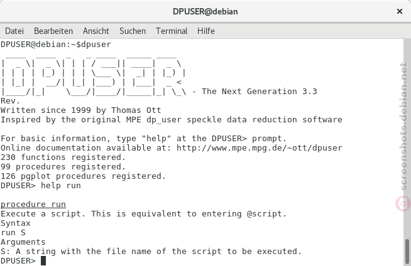This screenshot has height=266, width=411.
Task: Click the scrollbar track above the thumb
Action: pyautogui.click(x=407, y=139)
